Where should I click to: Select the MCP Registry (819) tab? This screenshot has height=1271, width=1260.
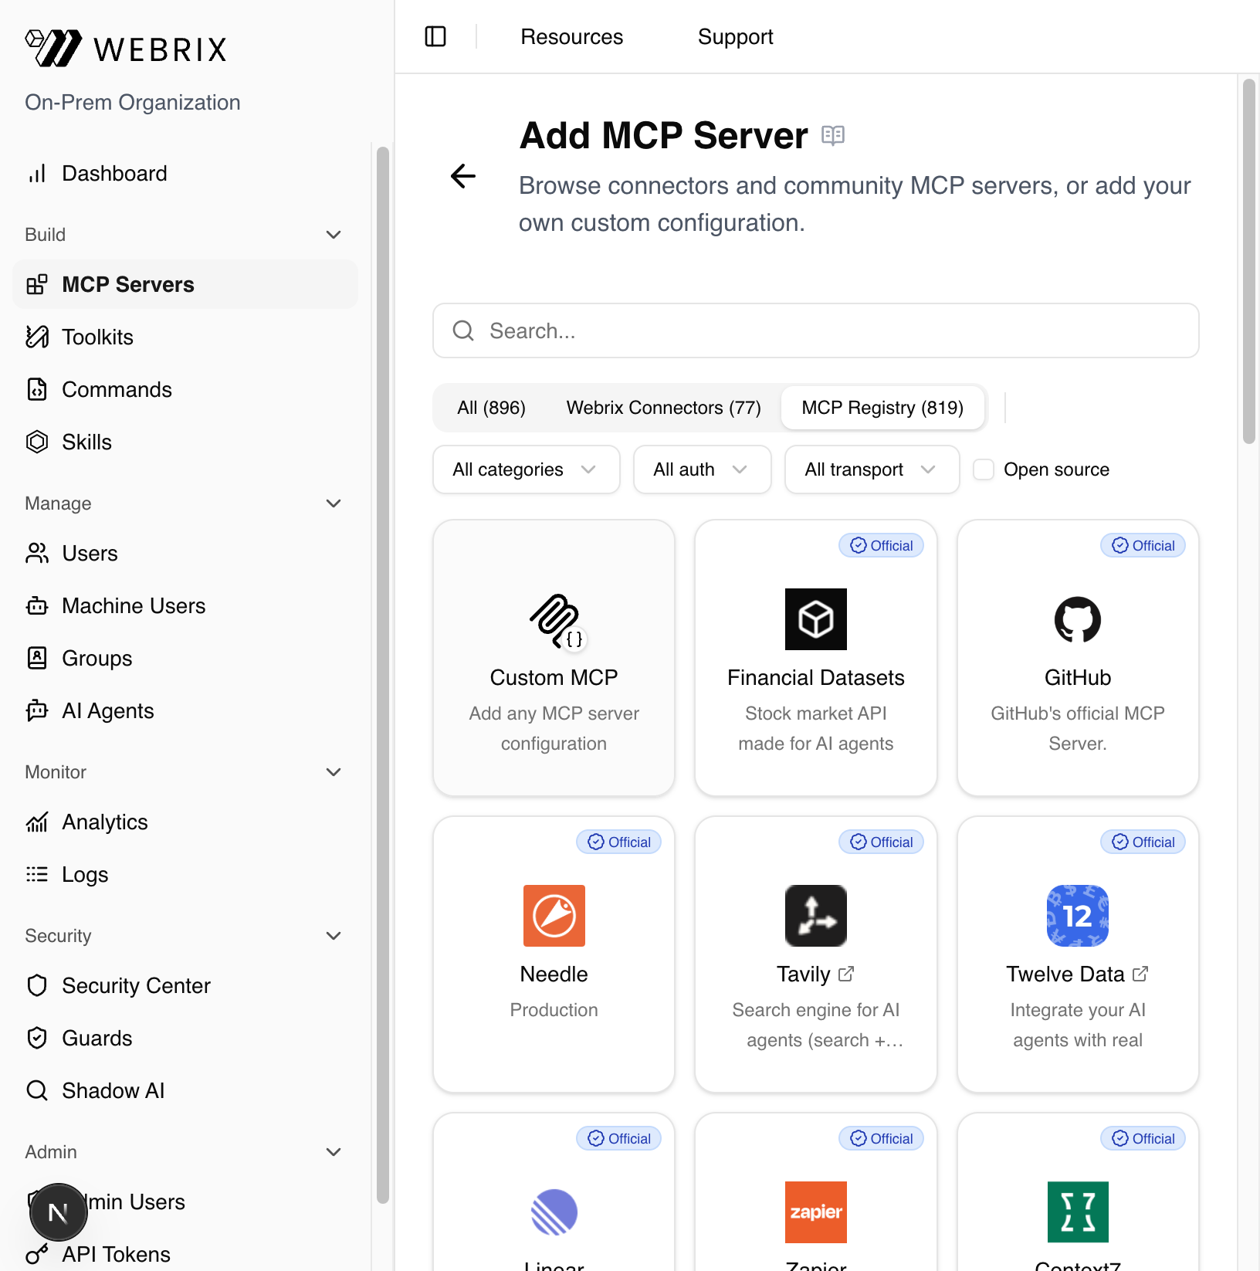(x=882, y=408)
